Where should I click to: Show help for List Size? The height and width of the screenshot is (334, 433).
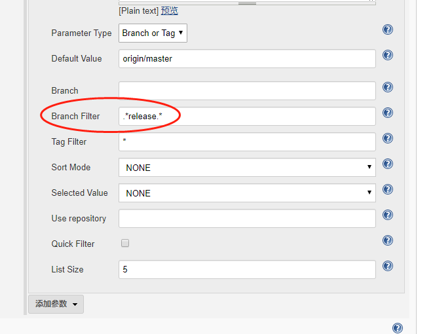tap(388, 266)
